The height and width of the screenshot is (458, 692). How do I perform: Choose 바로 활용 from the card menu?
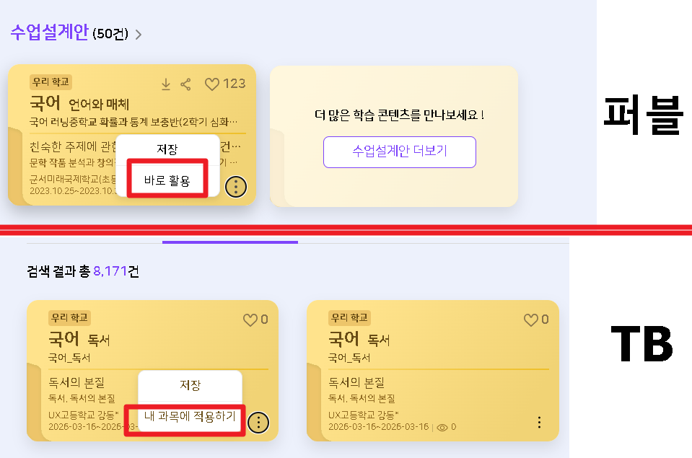(x=167, y=180)
